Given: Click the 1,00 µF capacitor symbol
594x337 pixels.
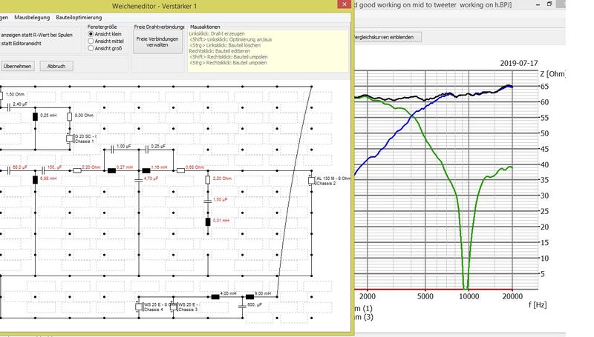Looking at the screenshot, I should coord(112,150).
